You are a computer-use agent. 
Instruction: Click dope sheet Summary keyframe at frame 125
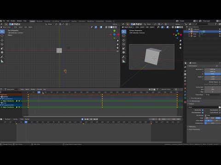point(102,95)
